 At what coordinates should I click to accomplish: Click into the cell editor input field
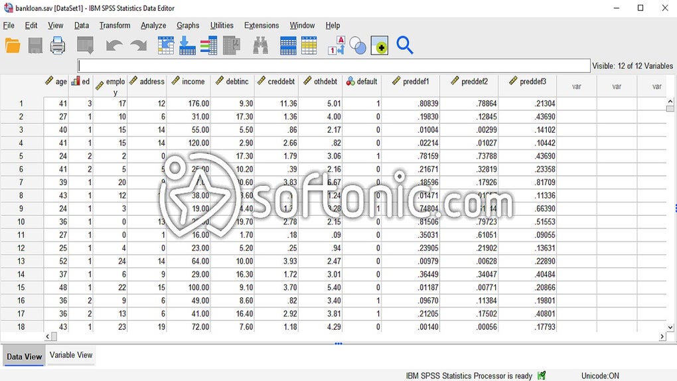334,66
